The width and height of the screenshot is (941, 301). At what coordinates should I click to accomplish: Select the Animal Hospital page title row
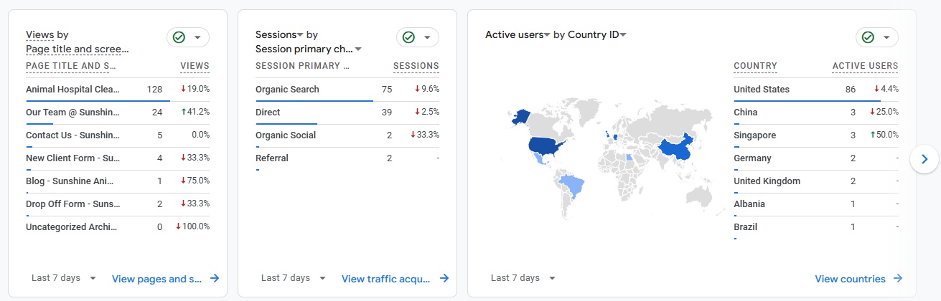click(x=72, y=90)
